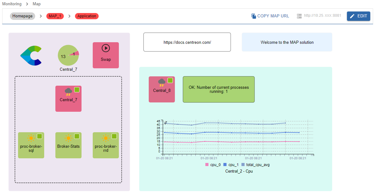Toggle the cpu_0 pink legend swatch
Viewport: 374px width, 194px height.
(207, 165)
